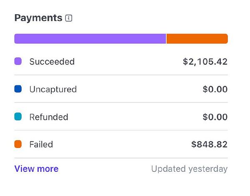This screenshot has width=250, height=196.
Task: Click the orange Failed legend square
Action: [18, 145]
